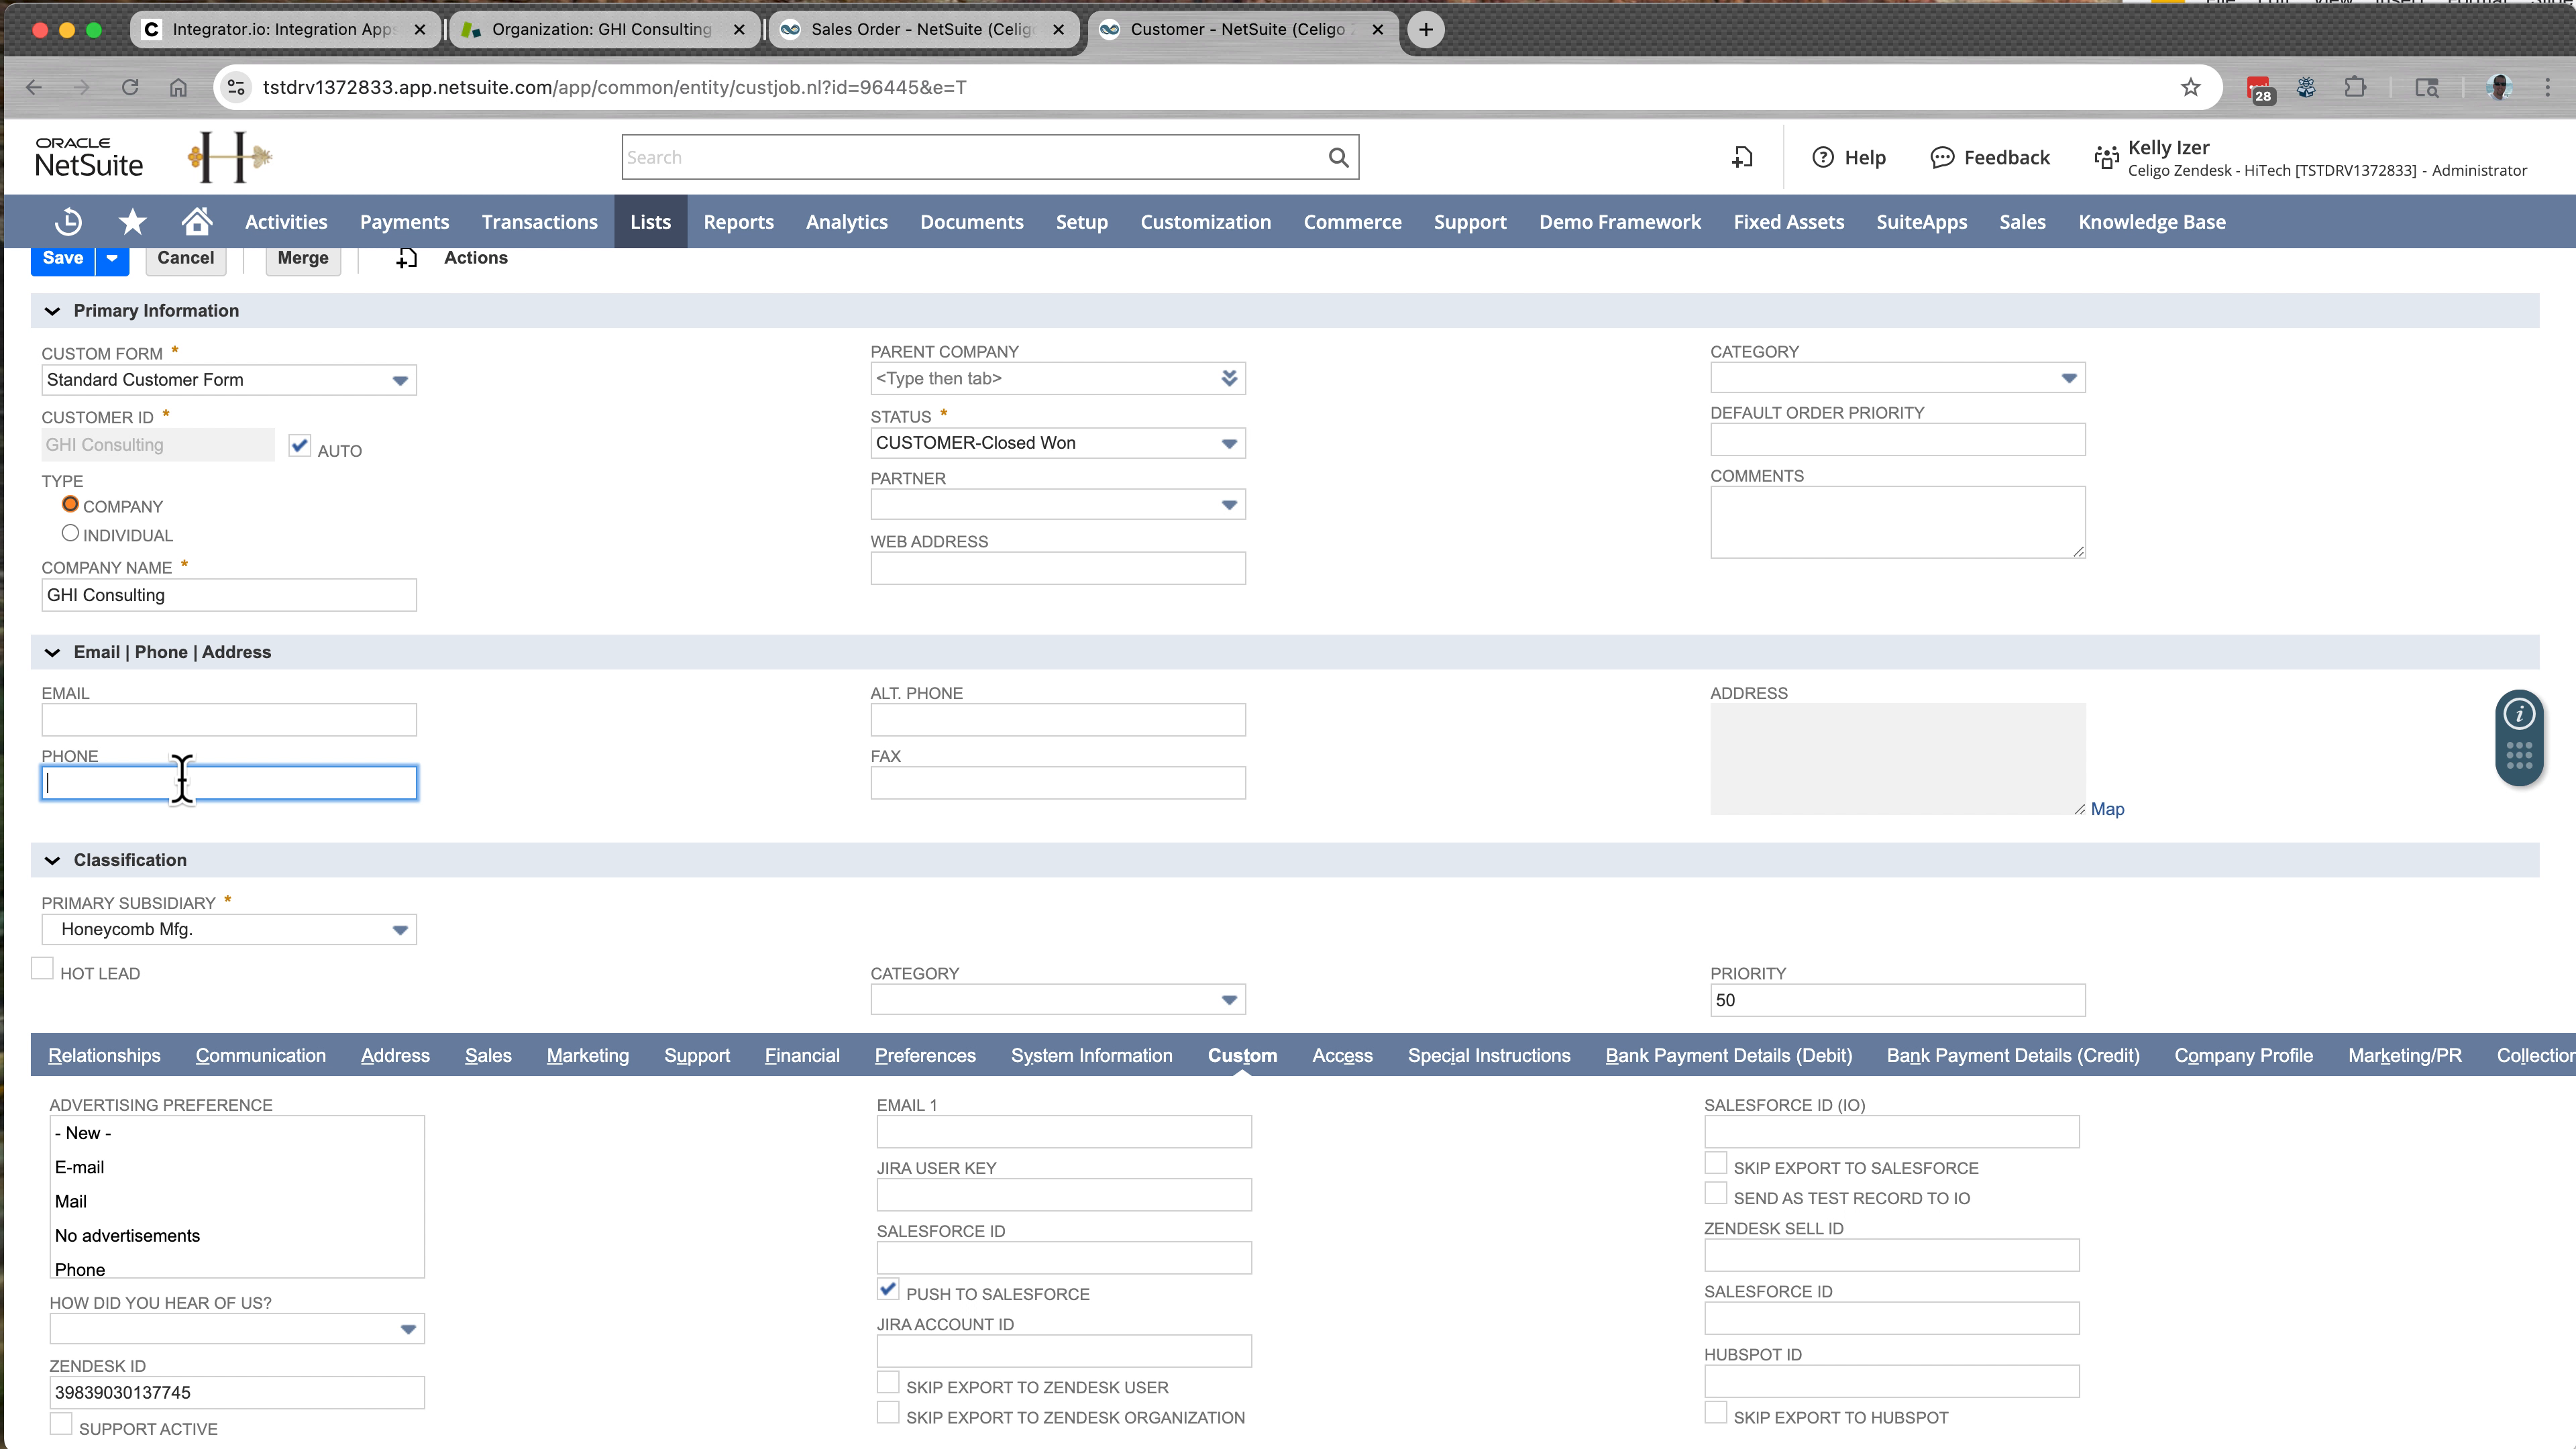
Task: Collapse the Classification section
Action: (52, 859)
